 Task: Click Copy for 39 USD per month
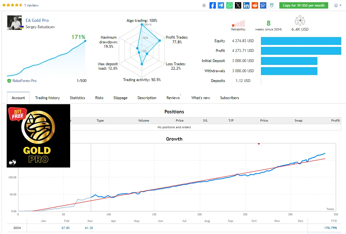click(x=303, y=5)
